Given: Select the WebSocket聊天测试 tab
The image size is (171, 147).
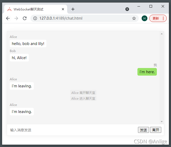Looking at the screenshot, I should 36,9.
